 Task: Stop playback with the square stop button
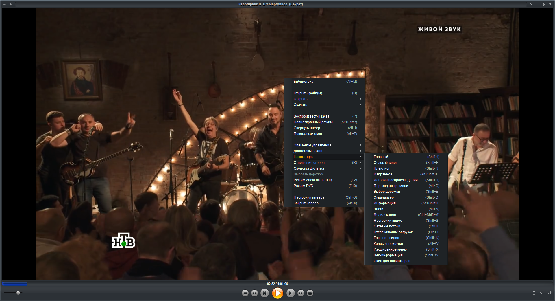(245, 293)
